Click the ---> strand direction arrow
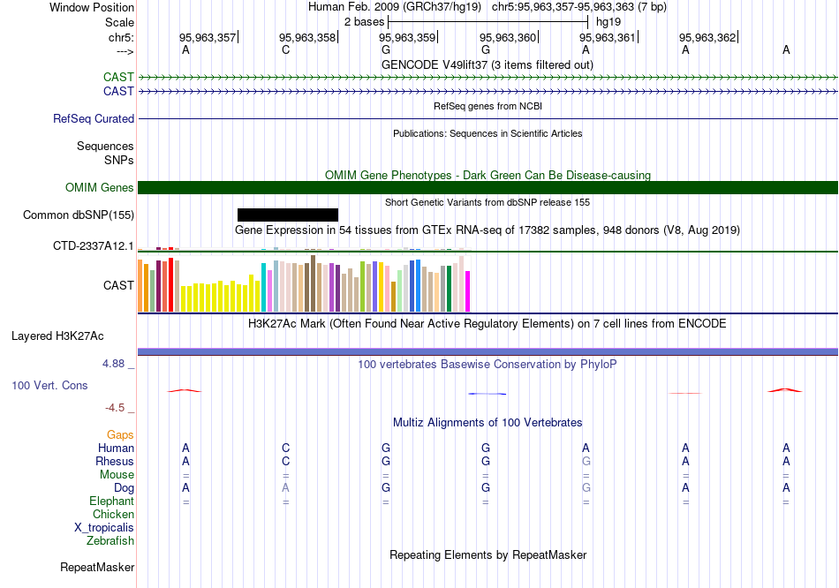839x588 pixels. (x=125, y=51)
